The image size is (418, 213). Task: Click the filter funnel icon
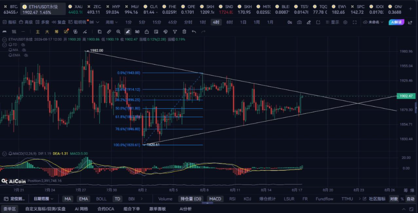(x=175, y=32)
